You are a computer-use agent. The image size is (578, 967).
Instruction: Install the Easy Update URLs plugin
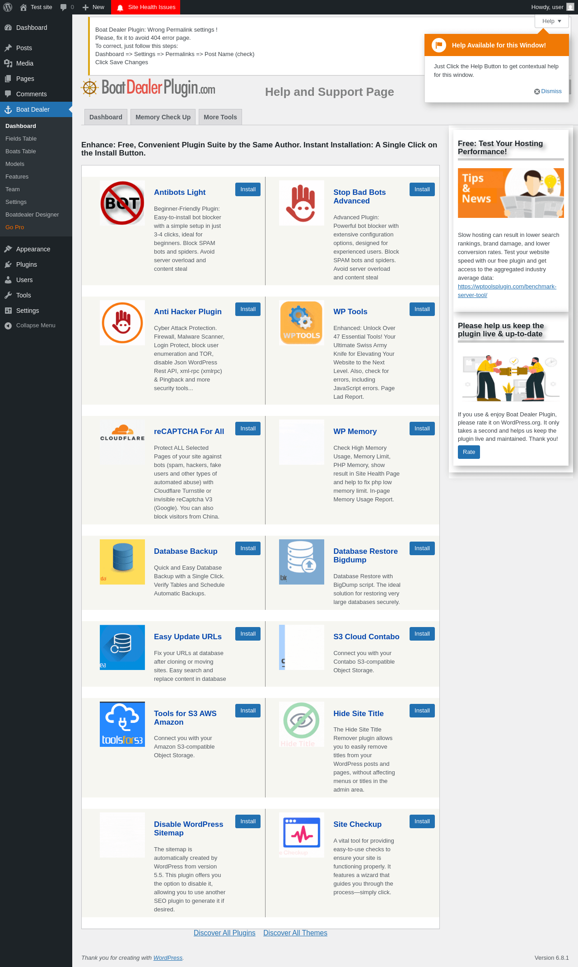248,634
